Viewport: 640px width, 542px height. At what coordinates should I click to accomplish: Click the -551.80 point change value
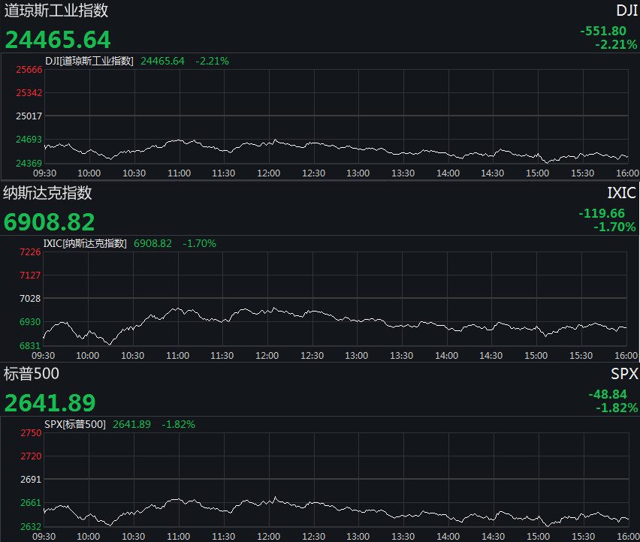coord(603,32)
